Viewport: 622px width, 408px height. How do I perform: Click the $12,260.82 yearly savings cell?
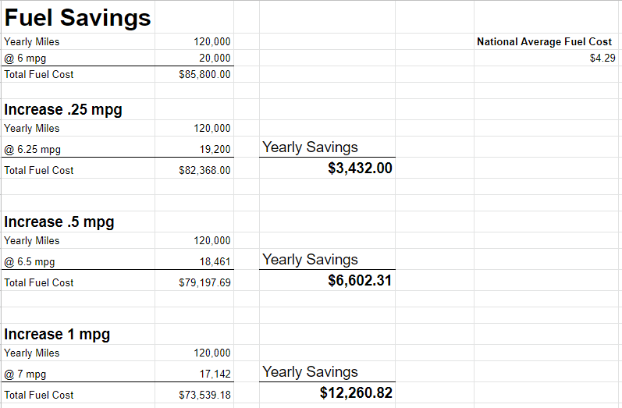tap(356, 392)
